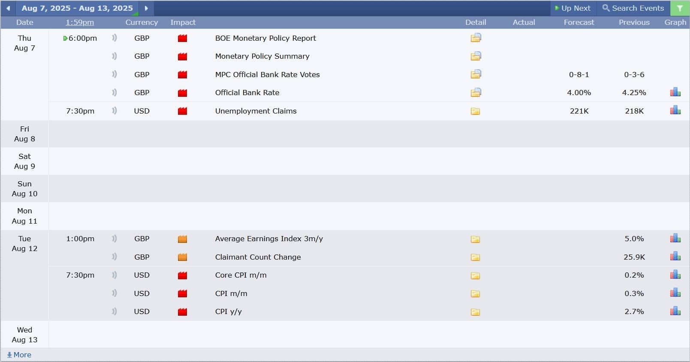Go to next week with right arrow
Screen dimensions: 690x362
tap(146, 8)
